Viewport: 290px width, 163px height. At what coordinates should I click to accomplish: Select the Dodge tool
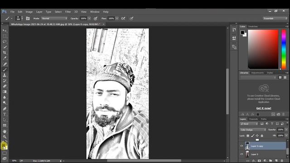click(x=5, y=103)
